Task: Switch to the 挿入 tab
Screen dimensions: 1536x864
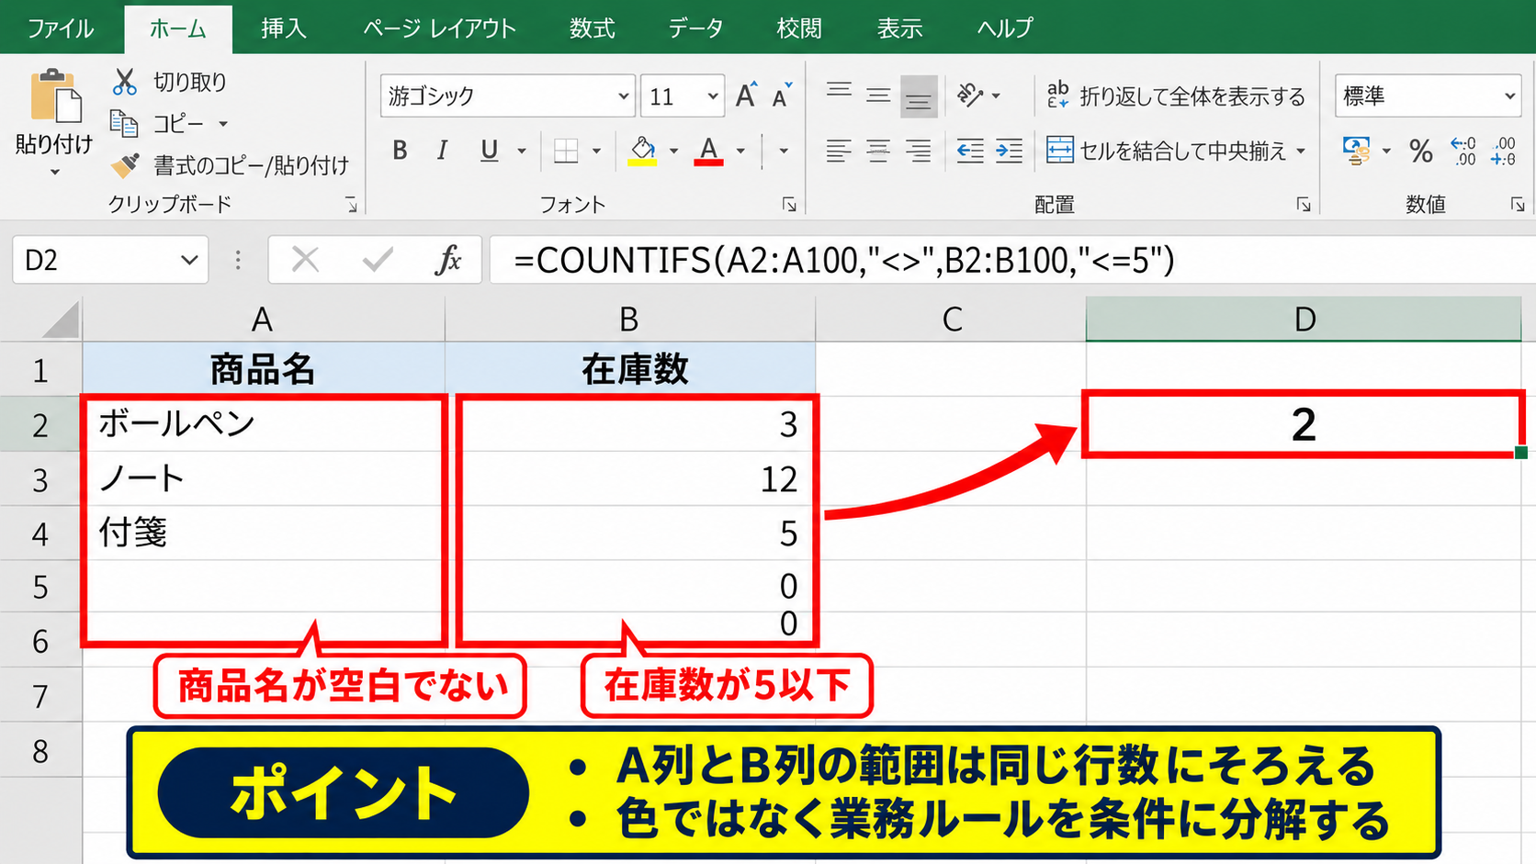Action: (x=283, y=28)
